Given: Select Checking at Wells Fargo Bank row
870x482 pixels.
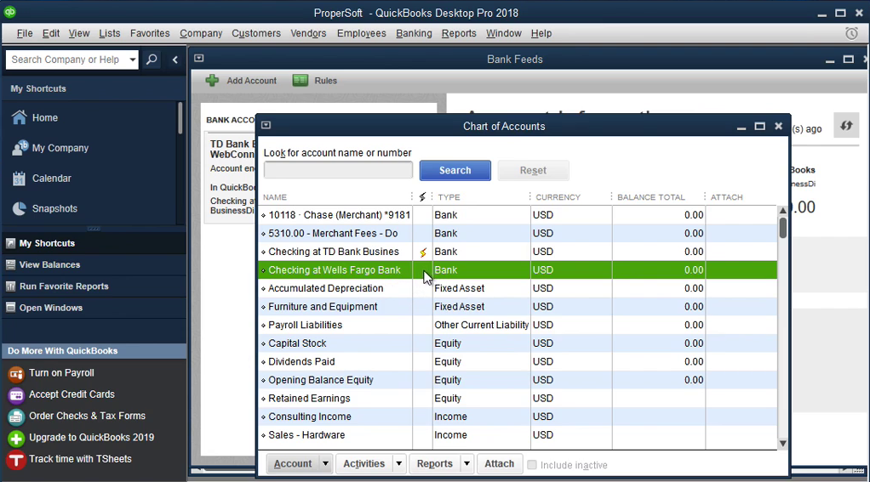Looking at the screenshot, I should click(518, 269).
